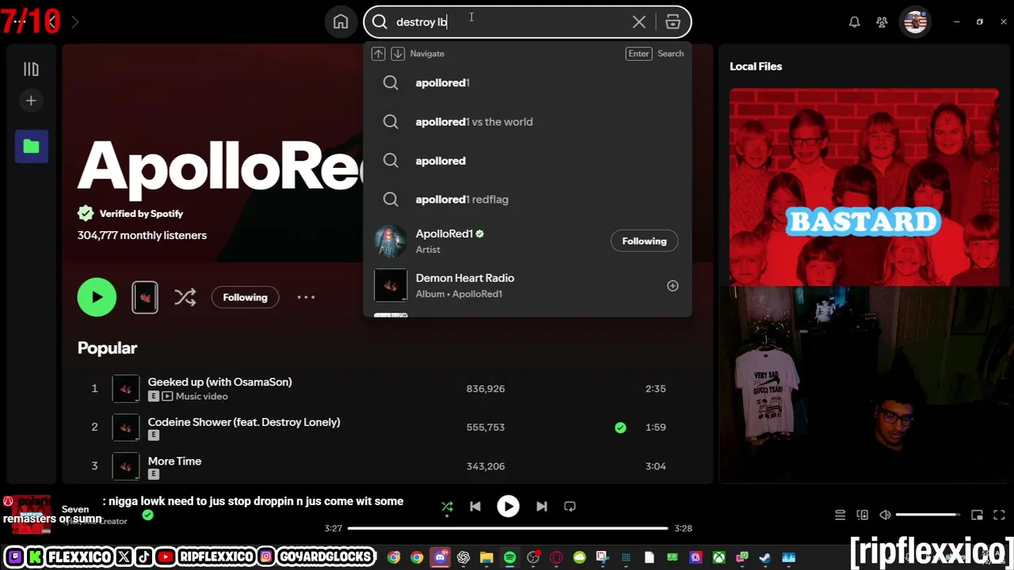Toggle saved checkmark for Codeine Shower
This screenshot has width=1014, height=570.
pyautogui.click(x=620, y=427)
